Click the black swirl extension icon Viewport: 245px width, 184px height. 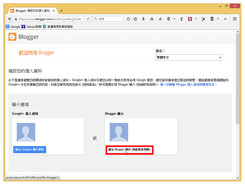coord(181,19)
